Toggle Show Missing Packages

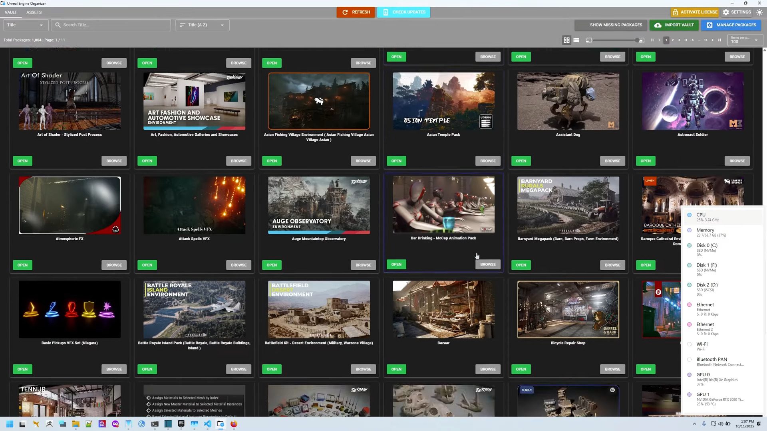point(616,25)
